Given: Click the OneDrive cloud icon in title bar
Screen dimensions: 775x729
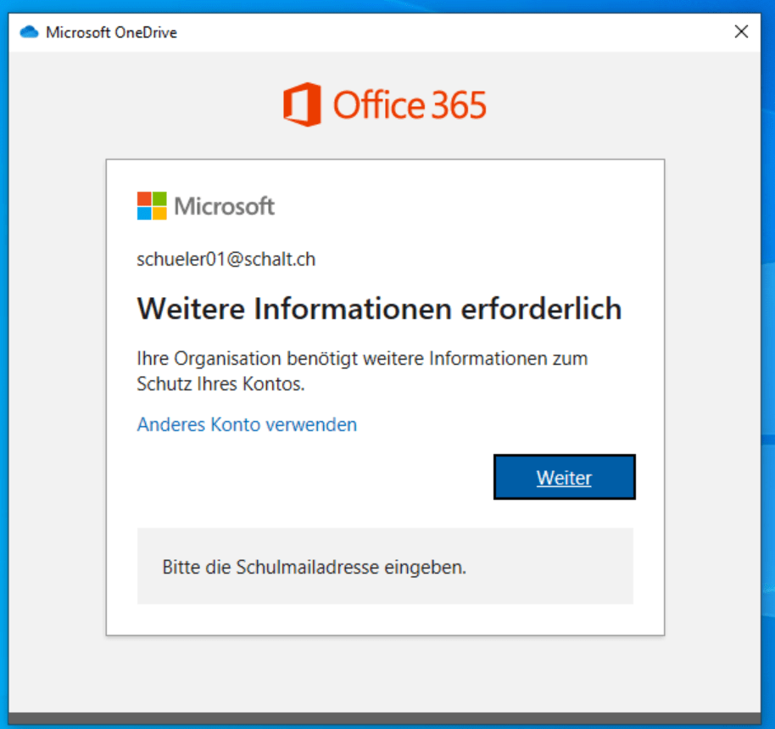Looking at the screenshot, I should [x=30, y=32].
